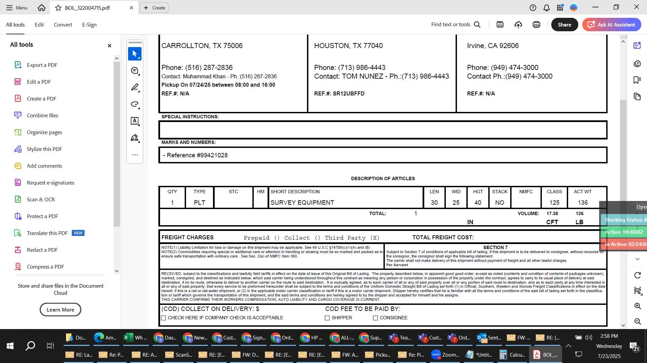Close the BOL_122004715.pdf tab
This screenshot has width=647, height=363.
point(131,8)
